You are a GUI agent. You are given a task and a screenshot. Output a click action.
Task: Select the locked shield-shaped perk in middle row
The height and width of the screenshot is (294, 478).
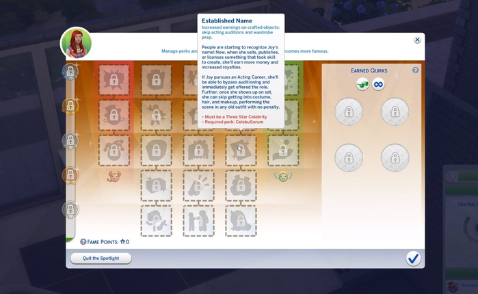(x=156, y=150)
